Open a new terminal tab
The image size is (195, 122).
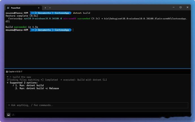coord(45,8)
